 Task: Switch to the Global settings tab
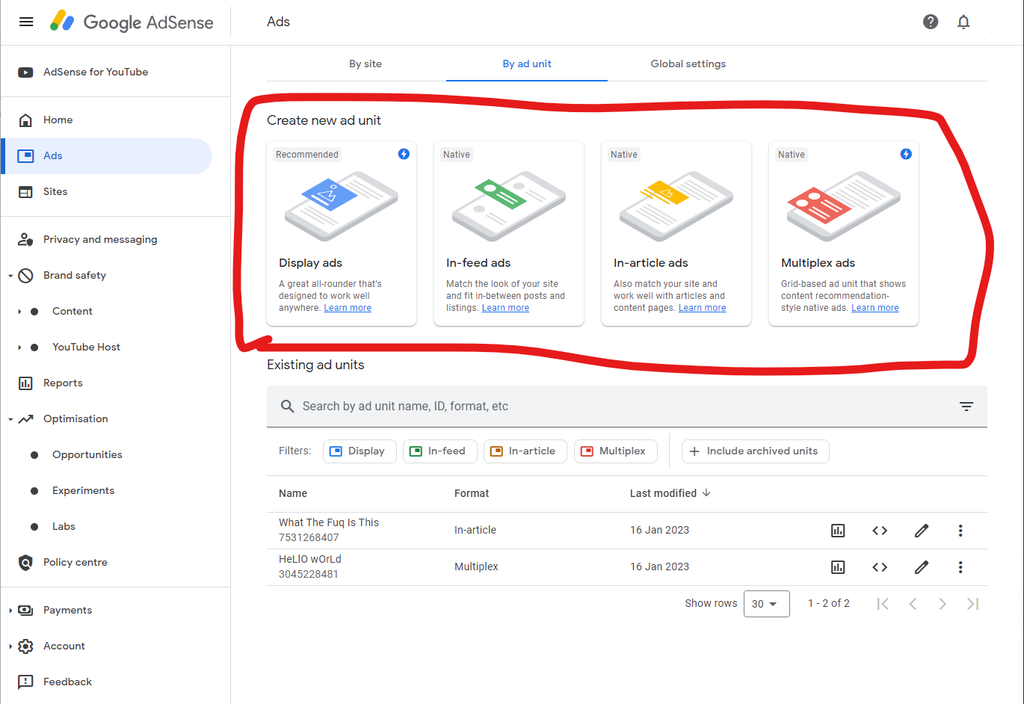click(688, 64)
